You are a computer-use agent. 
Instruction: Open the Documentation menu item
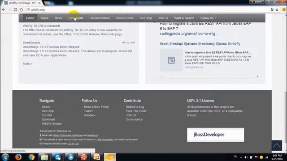click(x=100, y=18)
